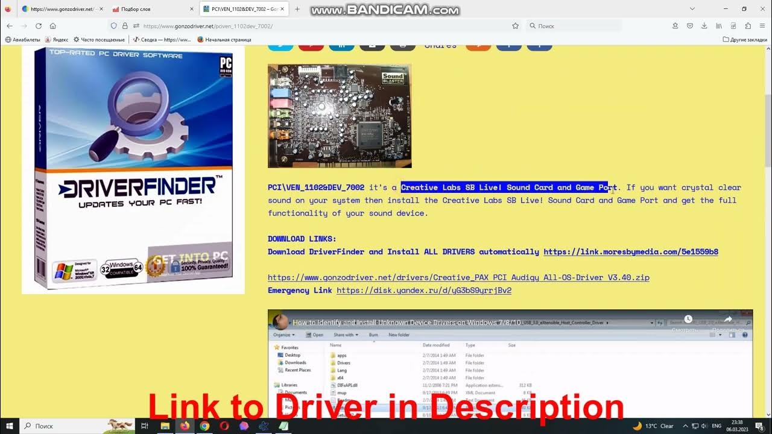772x434 pixels.
Task: Switch the ENG input language indicator
Action: pyautogui.click(x=717, y=426)
